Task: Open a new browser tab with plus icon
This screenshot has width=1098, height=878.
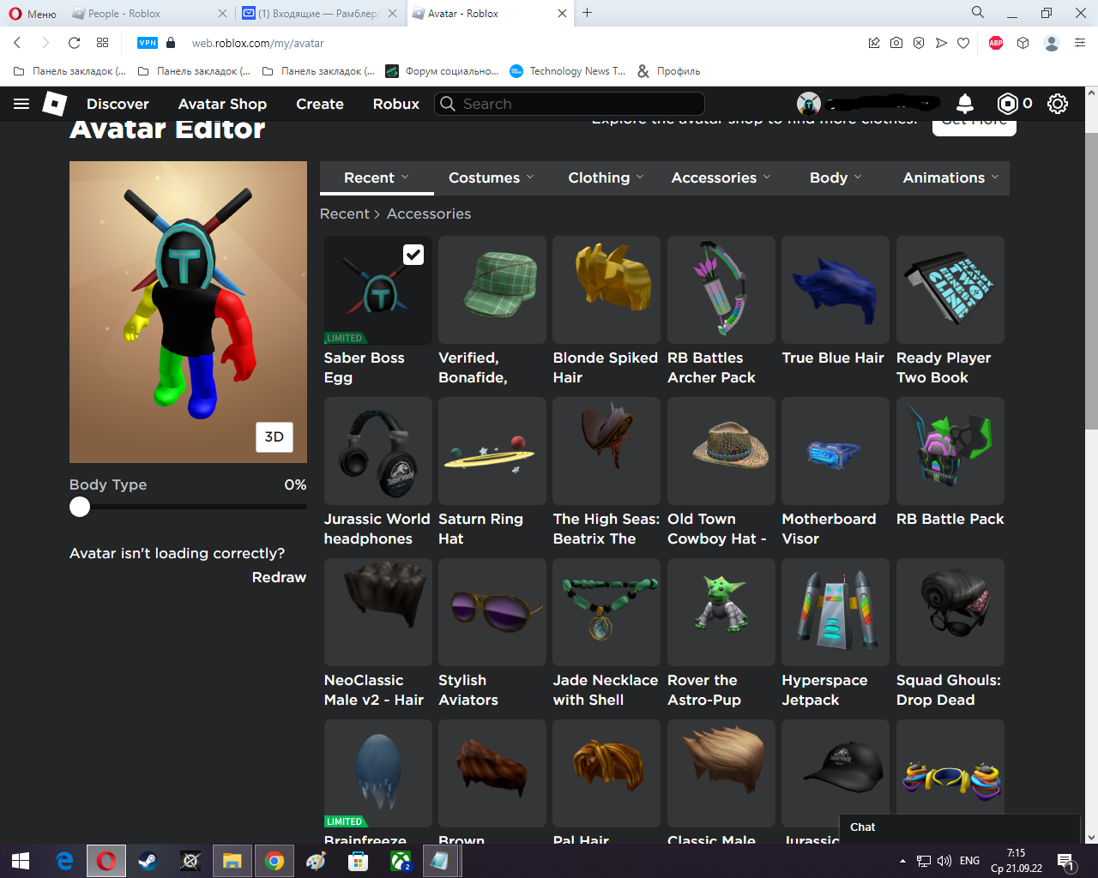Action: coord(588,13)
